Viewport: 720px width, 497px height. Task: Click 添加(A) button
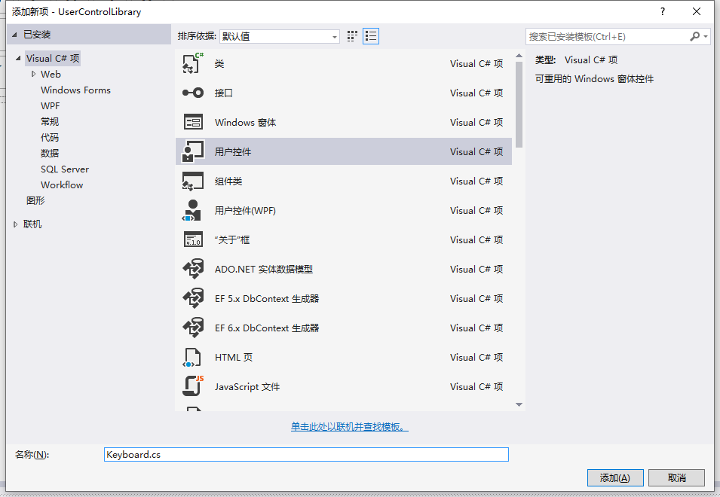615,477
